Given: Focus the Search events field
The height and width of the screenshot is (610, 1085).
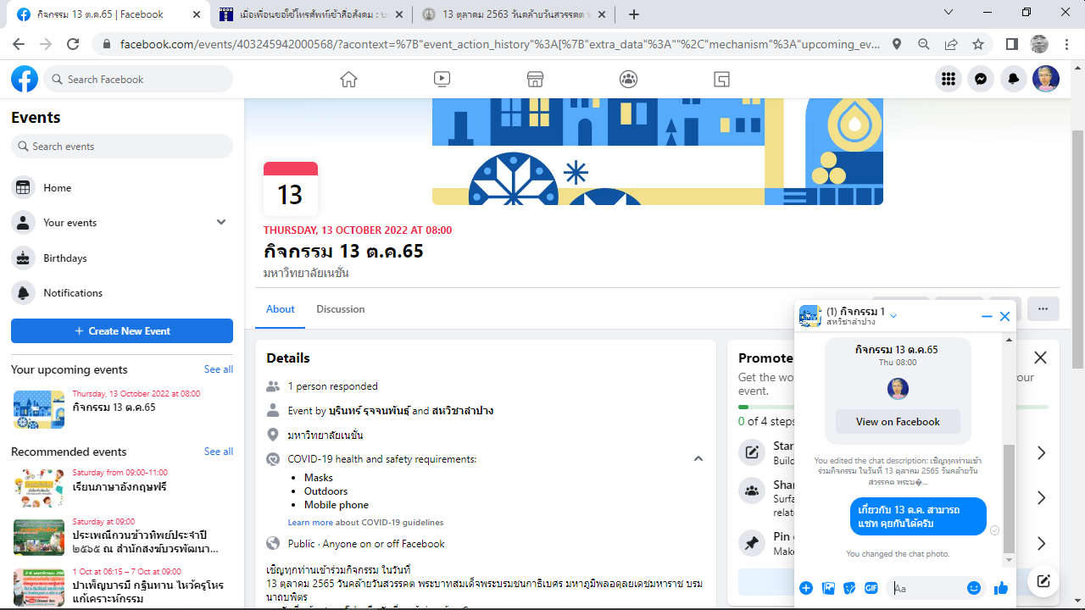Looking at the screenshot, I should 122,147.
